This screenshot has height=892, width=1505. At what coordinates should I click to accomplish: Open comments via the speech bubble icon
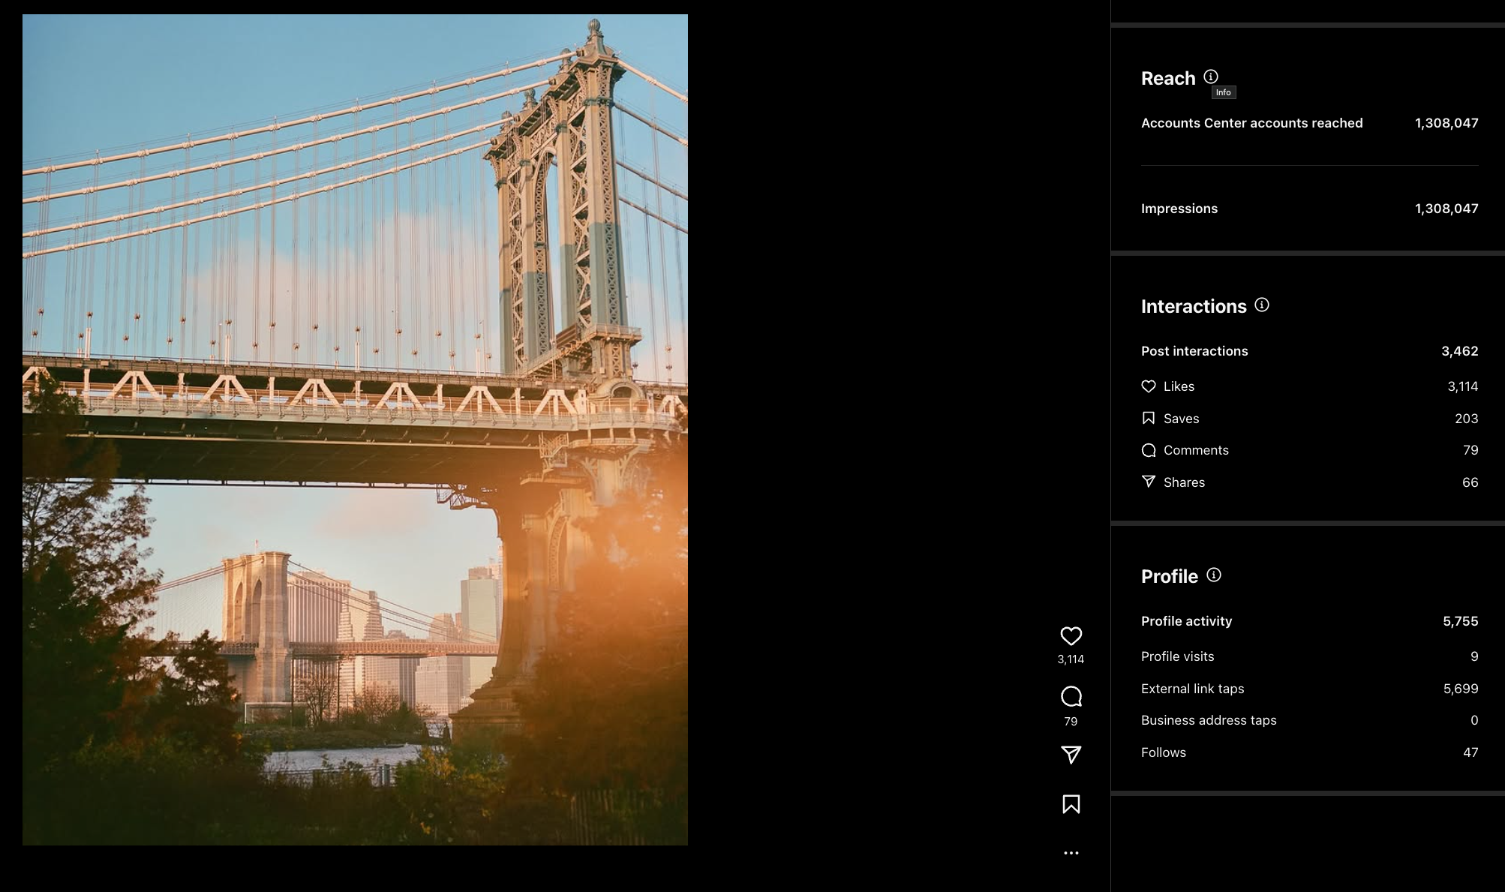1071,697
